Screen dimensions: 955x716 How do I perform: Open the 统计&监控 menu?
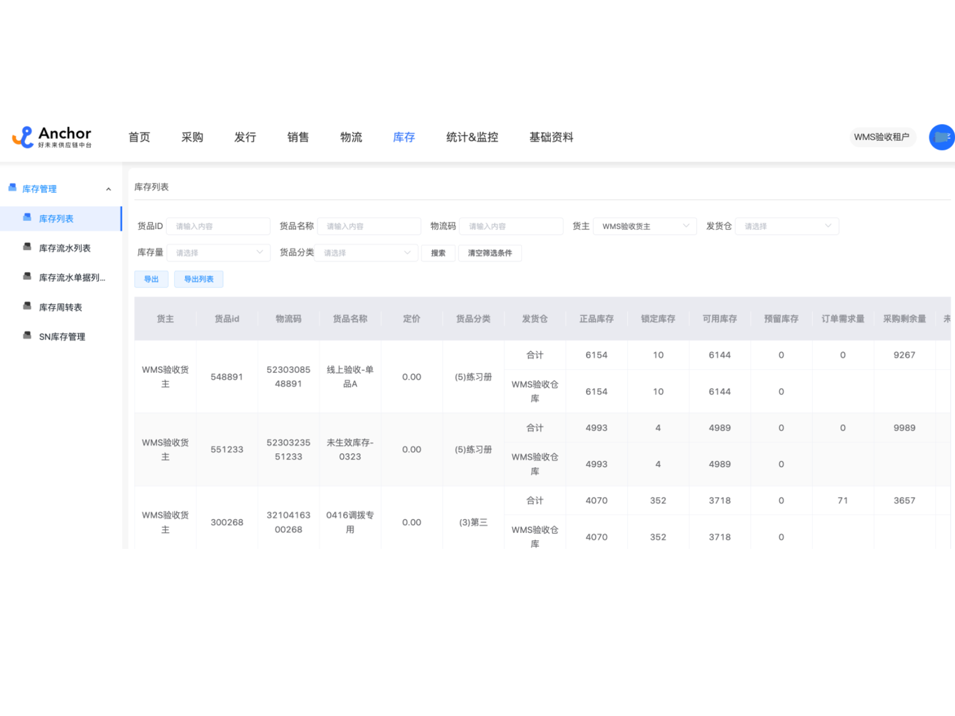(472, 137)
